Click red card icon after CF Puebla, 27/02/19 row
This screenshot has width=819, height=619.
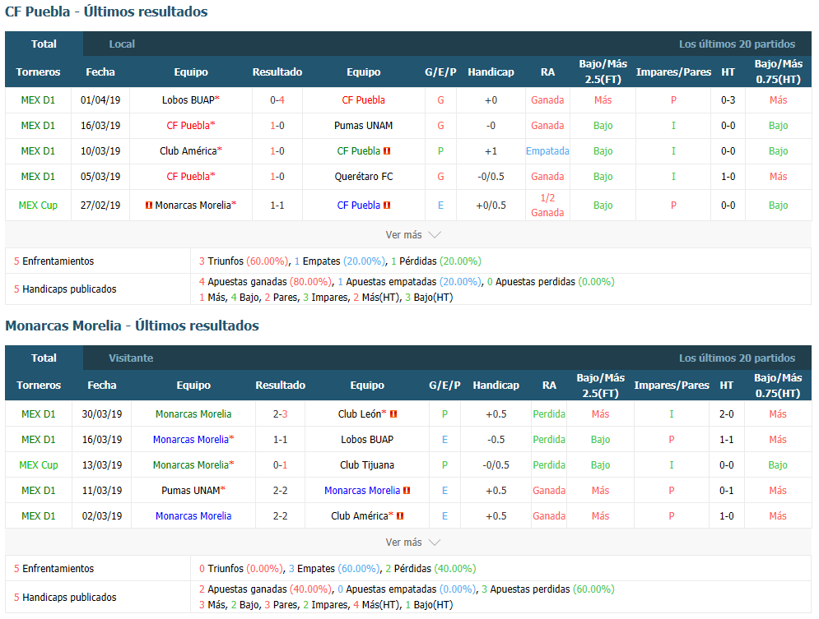[x=387, y=206]
